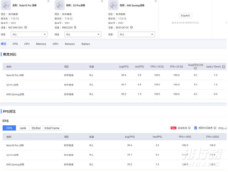Toggle the 相同时间趋势 checkbox
The width and height of the screenshot is (228, 172).
tap(195, 128)
